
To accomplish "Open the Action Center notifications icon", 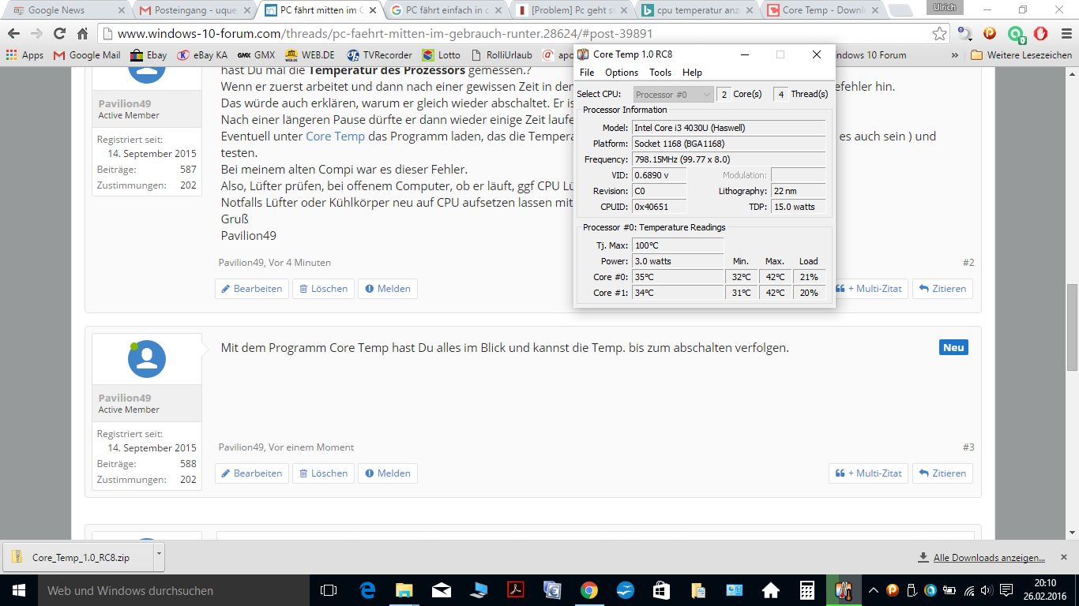I will [x=1006, y=590].
